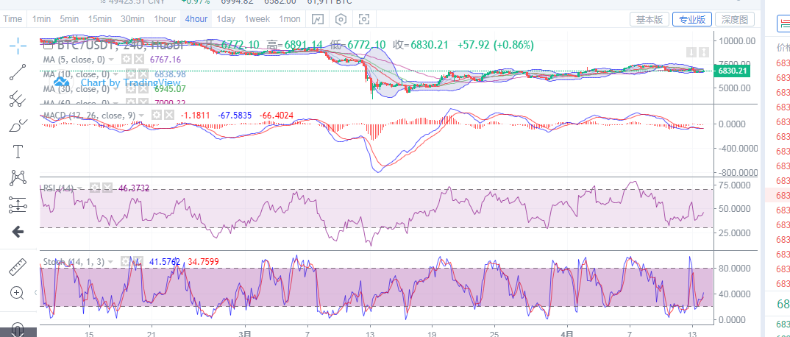The width and height of the screenshot is (790, 337).
Task: Click the back arrow in left toolbar
Action: pos(18,232)
